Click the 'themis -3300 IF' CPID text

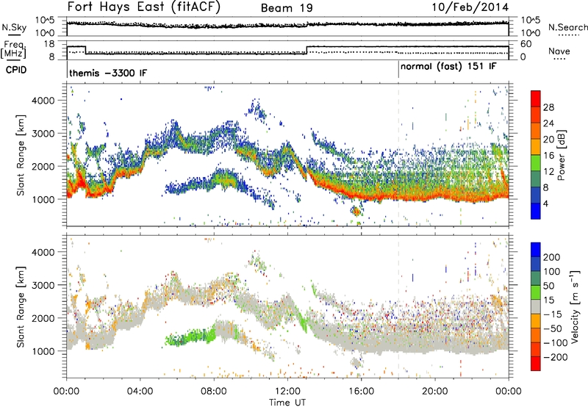pos(108,73)
